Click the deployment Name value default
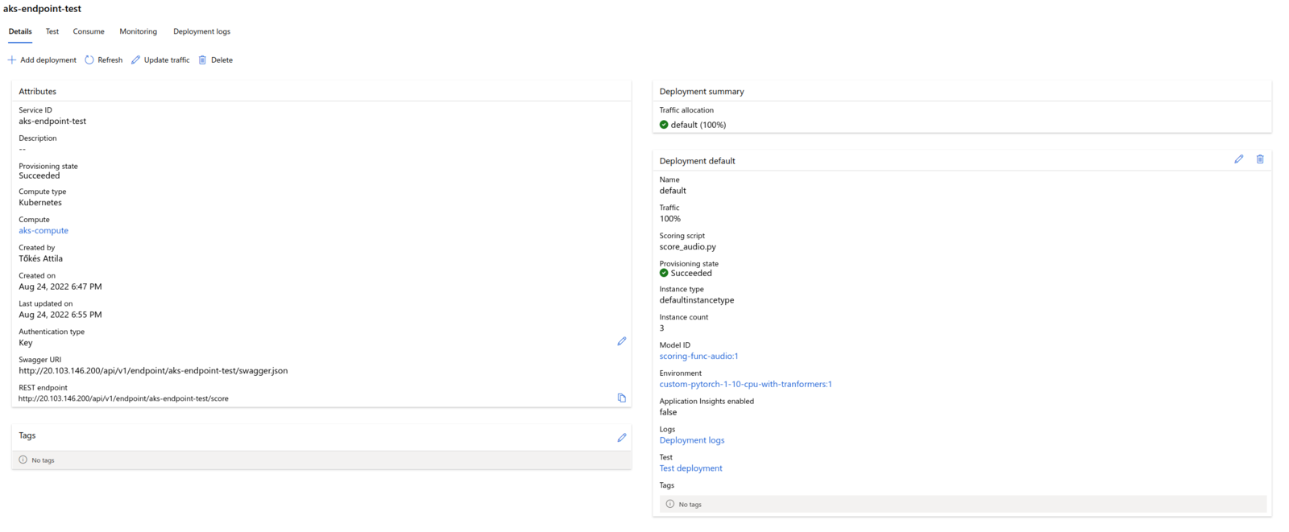Image resolution: width=1289 pixels, height=532 pixels. [673, 191]
